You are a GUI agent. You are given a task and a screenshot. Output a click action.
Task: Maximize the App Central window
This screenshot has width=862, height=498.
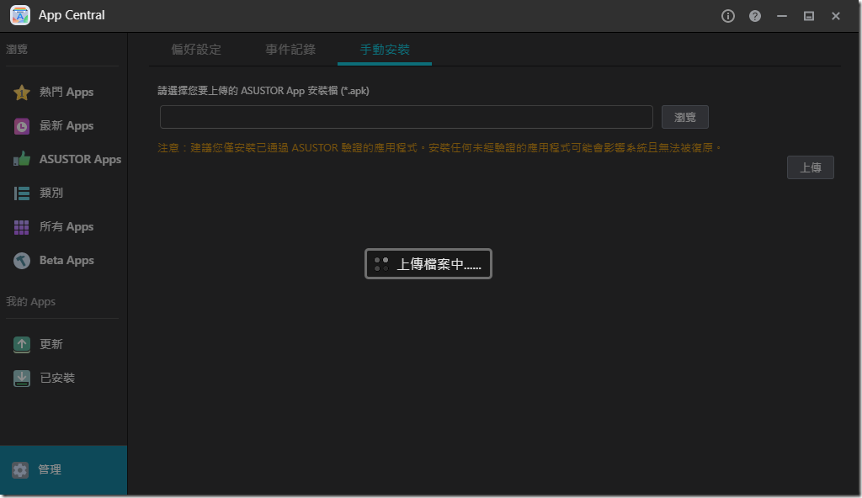(809, 16)
